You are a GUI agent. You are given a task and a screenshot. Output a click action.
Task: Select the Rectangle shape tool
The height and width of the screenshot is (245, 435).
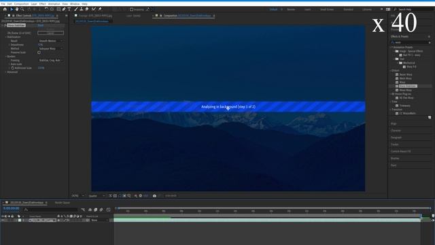click(58, 9)
